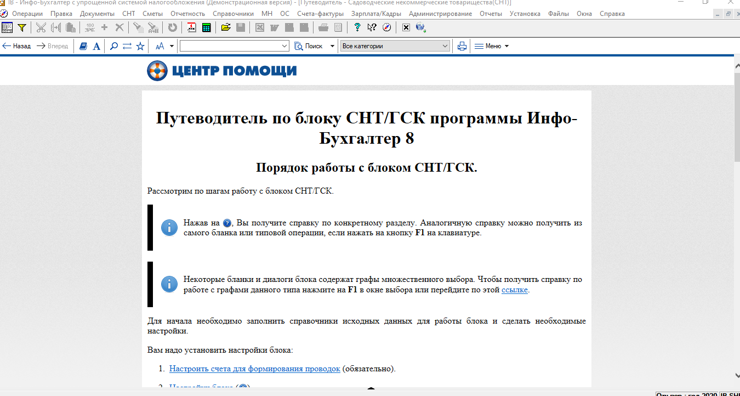Click the flashlight A+B replace icon

[x=153, y=27]
